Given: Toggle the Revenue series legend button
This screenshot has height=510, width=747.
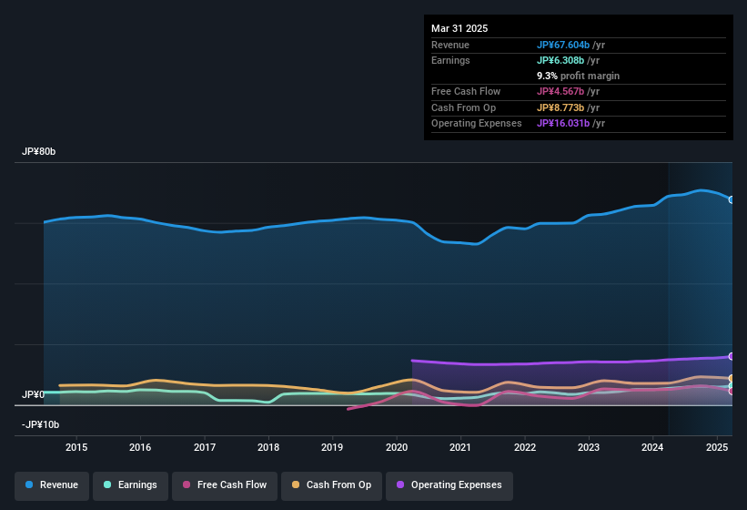Looking at the screenshot, I should coord(52,485).
